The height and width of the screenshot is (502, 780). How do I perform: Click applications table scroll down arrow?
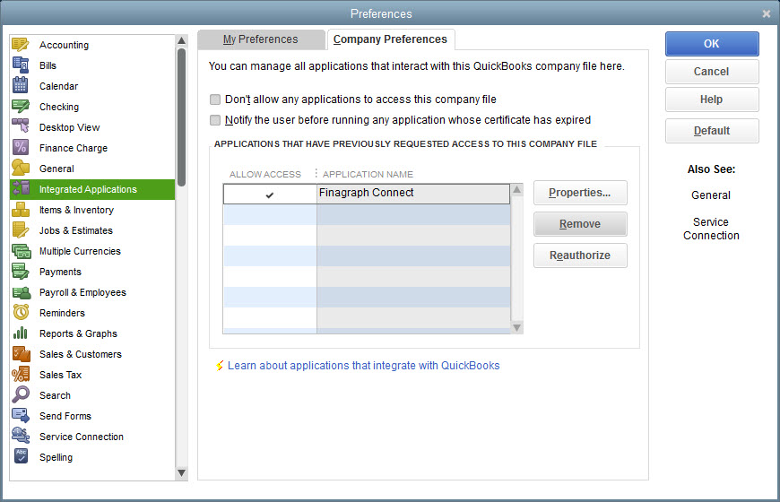point(516,327)
